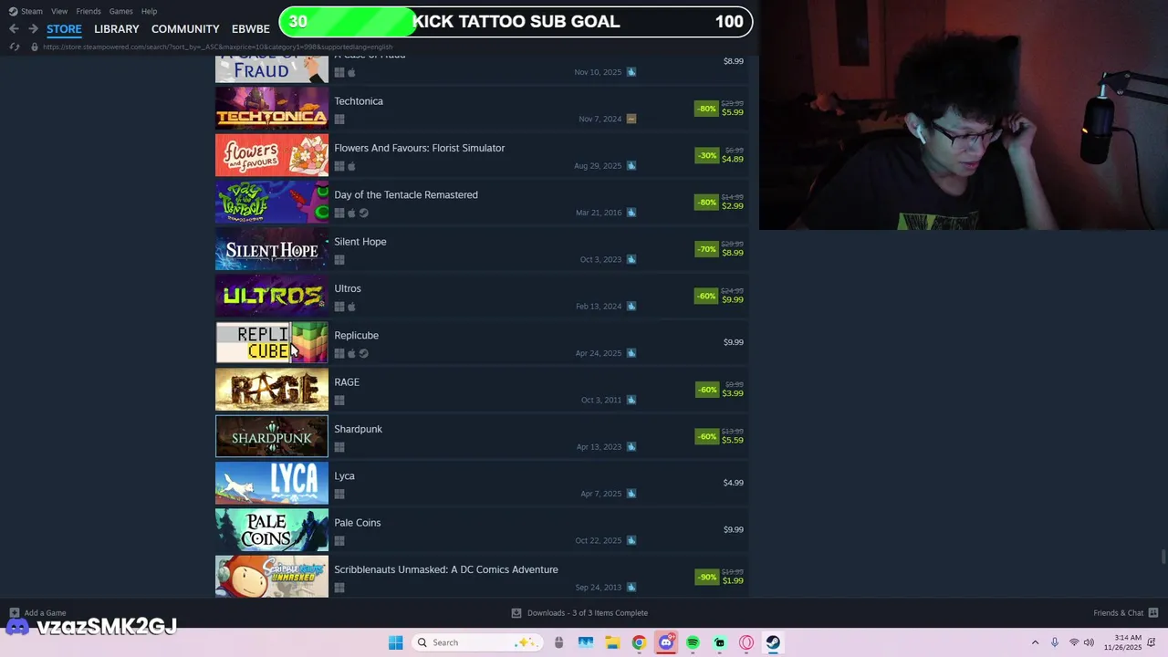The height and width of the screenshot is (657, 1168).
Task: Open the View menu
Action: coord(59,11)
